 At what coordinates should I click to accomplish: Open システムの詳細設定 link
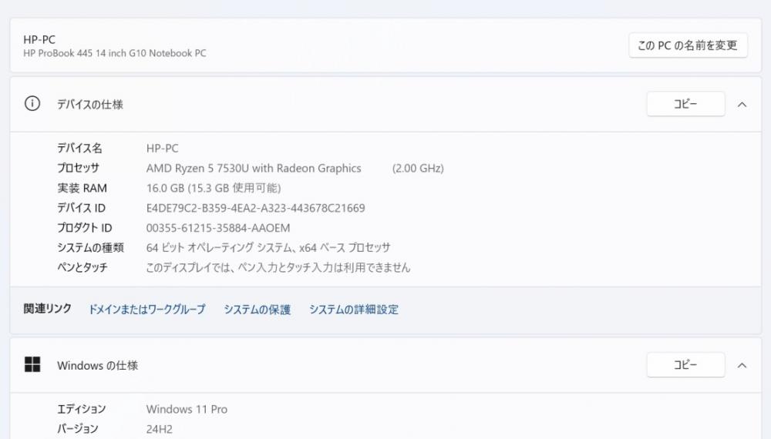354,310
